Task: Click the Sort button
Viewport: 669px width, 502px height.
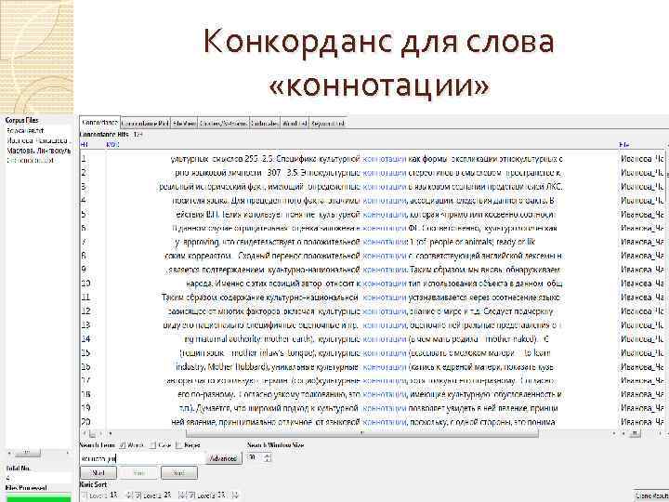Action: [178, 473]
